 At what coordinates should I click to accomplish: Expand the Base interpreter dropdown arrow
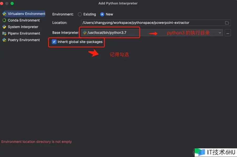[220, 33]
